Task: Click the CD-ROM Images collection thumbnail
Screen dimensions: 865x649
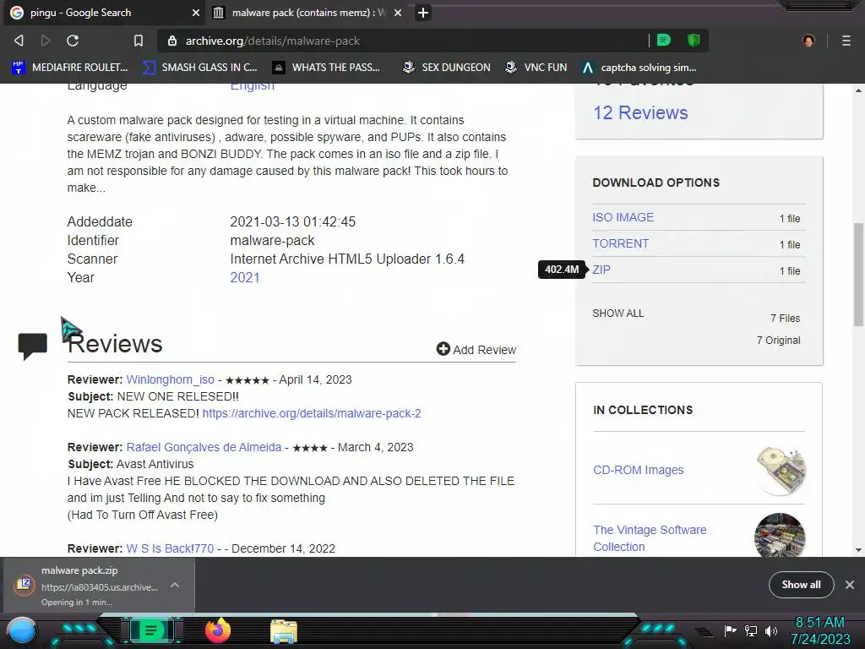Action: click(x=781, y=470)
